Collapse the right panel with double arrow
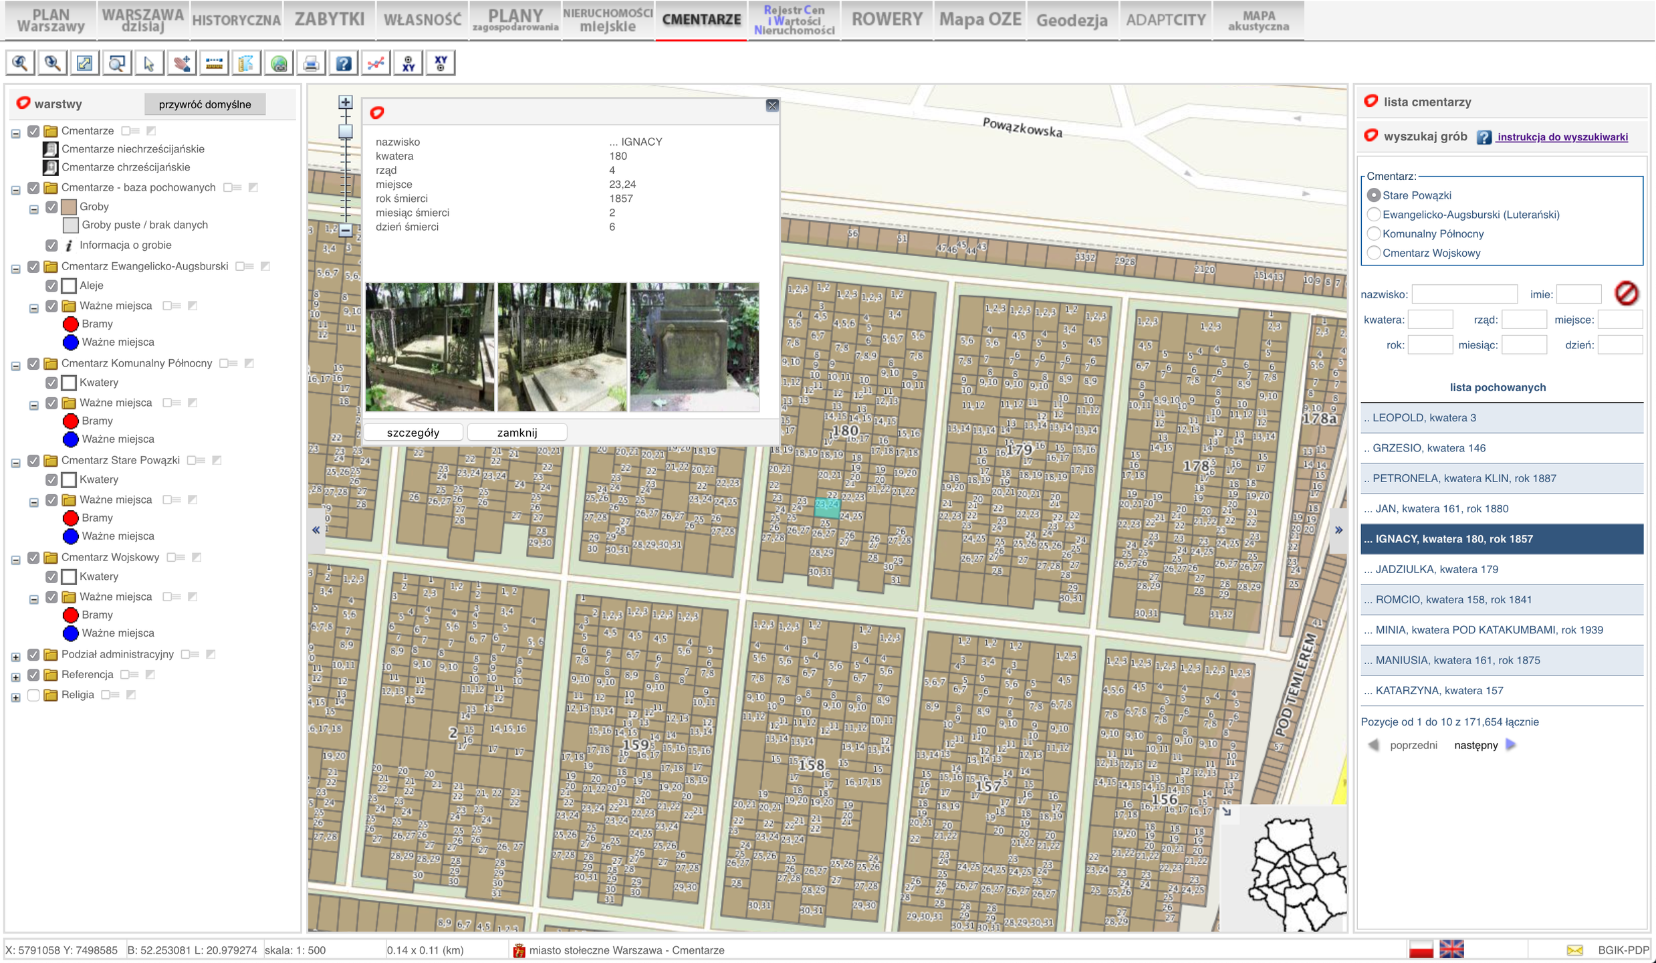The height and width of the screenshot is (963, 1656). coord(1338,530)
